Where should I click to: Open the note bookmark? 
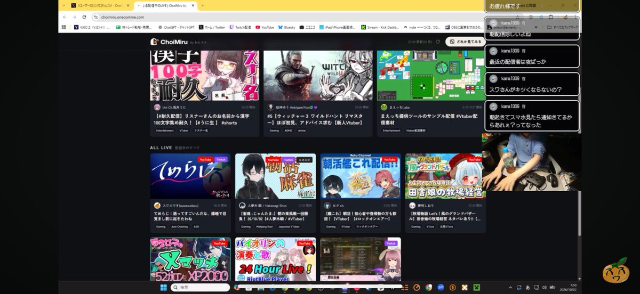tap(421, 27)
